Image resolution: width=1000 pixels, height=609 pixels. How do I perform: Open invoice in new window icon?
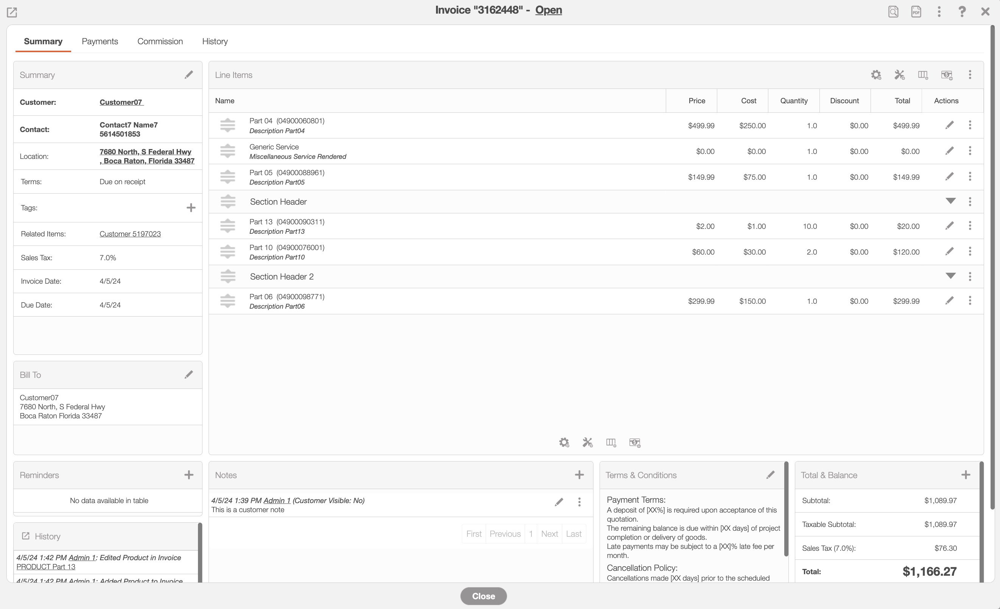click(12, 12)
